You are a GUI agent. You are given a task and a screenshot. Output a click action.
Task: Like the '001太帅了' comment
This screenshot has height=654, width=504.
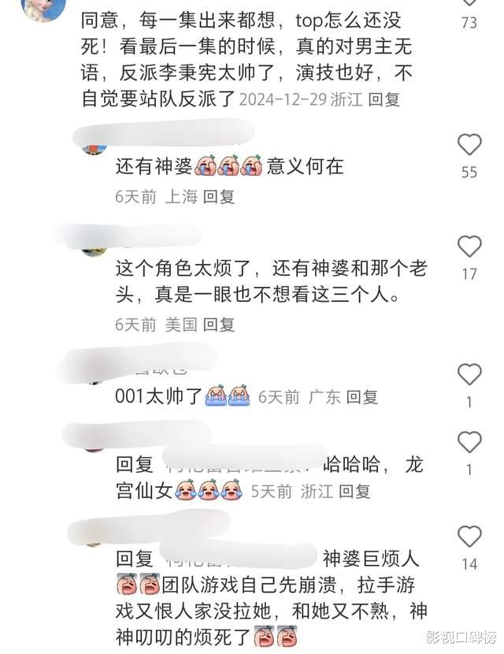(469, 374)
